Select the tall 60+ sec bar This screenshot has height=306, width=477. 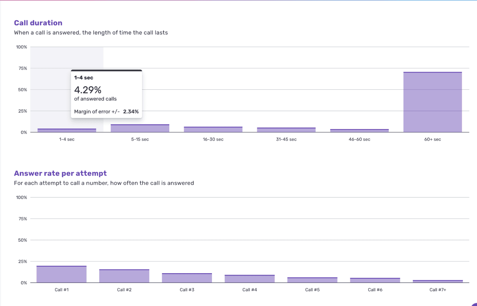pos(432,102)
